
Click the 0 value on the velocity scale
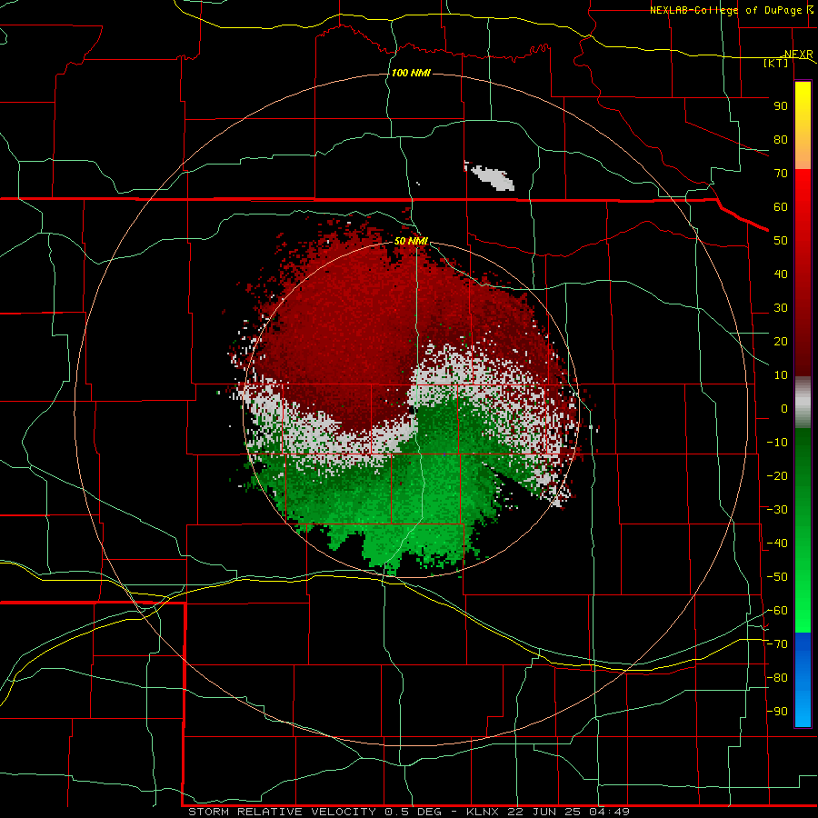coord(784,409)
